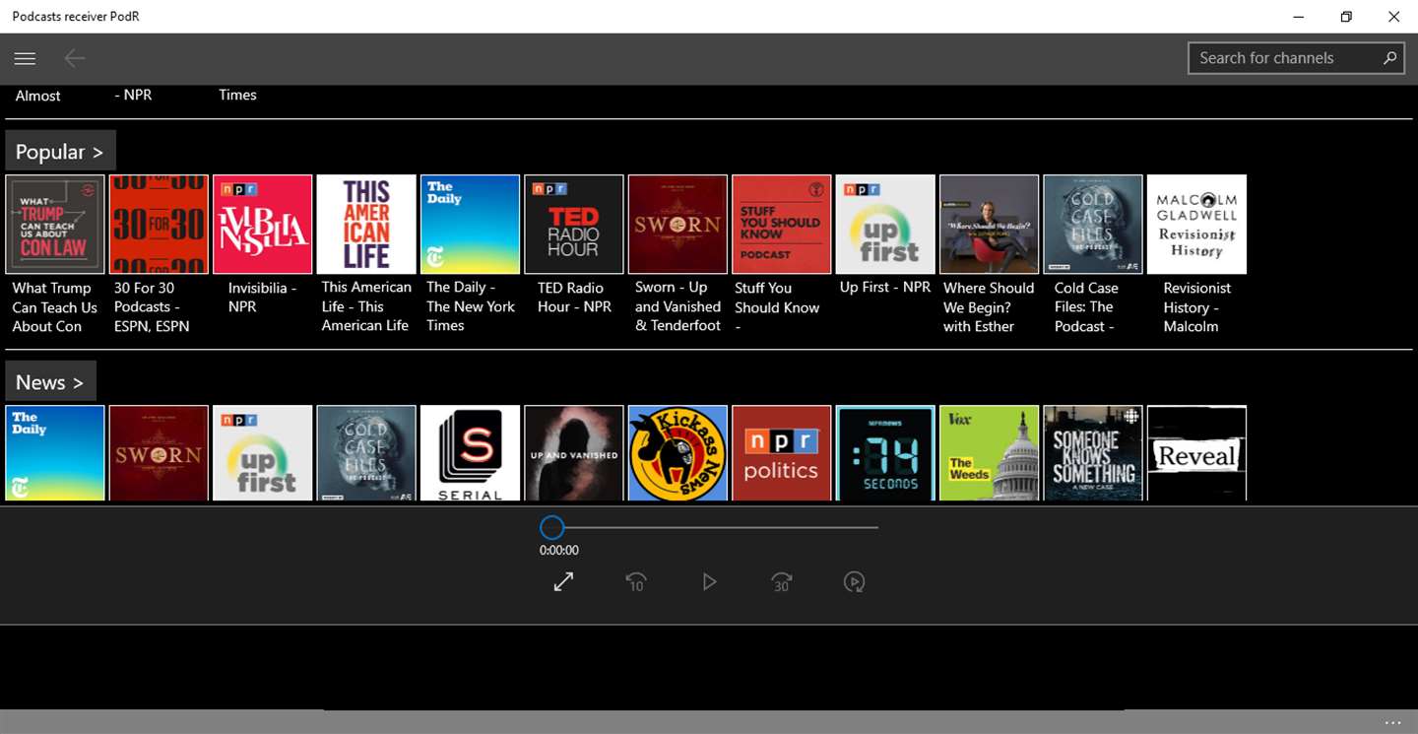Open The Daily cover in News row
Image resolution: width=1418 pixels, height=734 pixels.
pyautogui.click(x=55, y=453)
